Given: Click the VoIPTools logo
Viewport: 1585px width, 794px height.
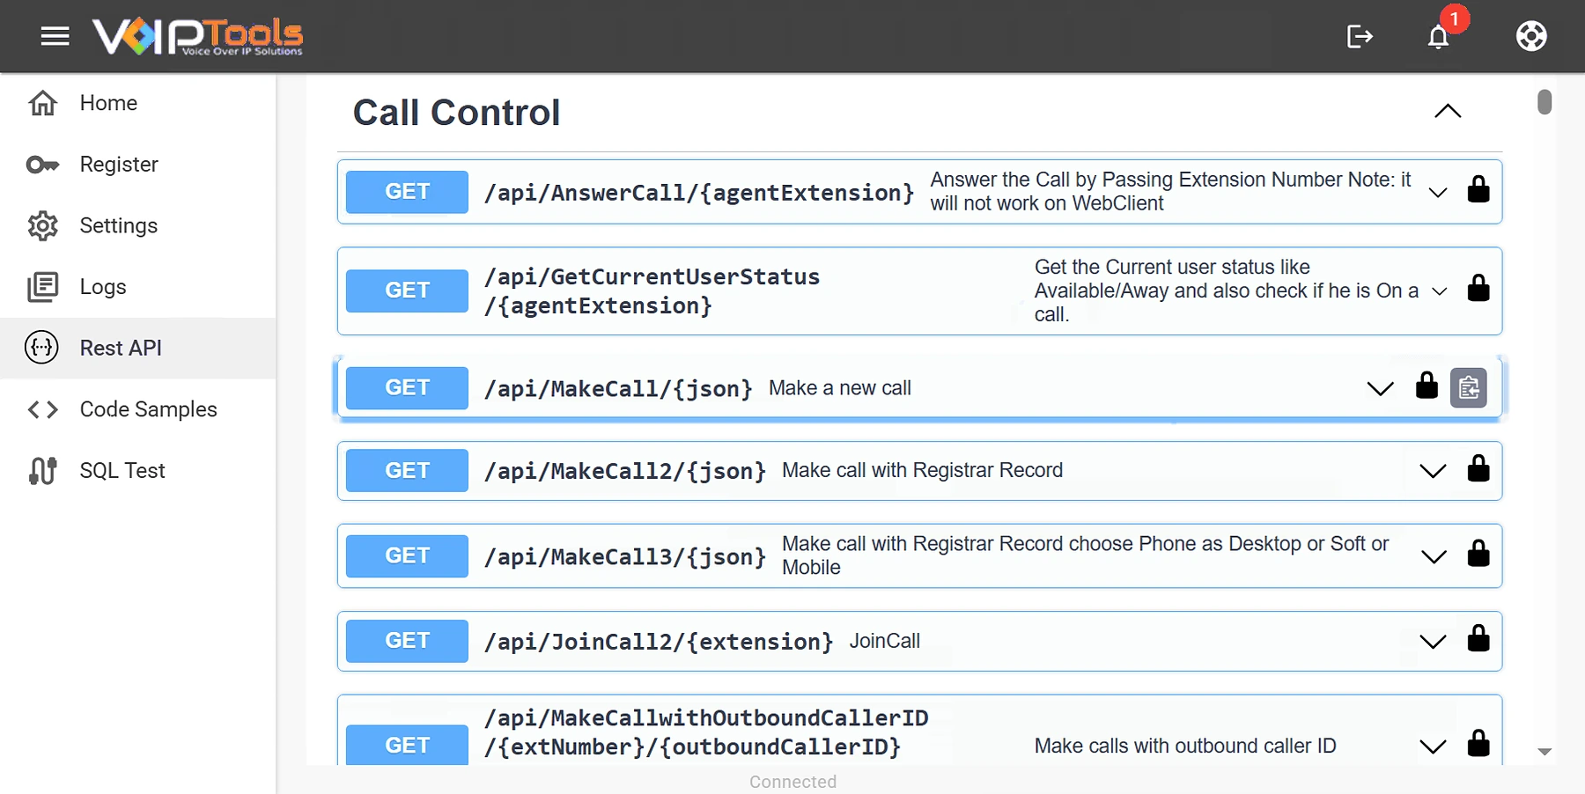Looking at the screenshot, I should coord(198,36).
